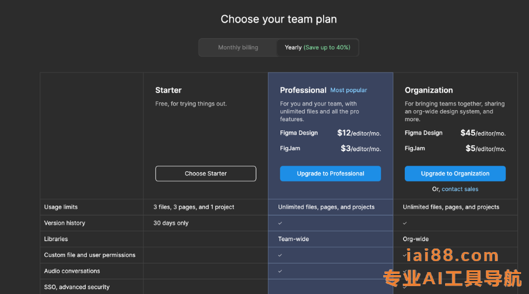Click the Starter plan heading

[x=168, y=90]
